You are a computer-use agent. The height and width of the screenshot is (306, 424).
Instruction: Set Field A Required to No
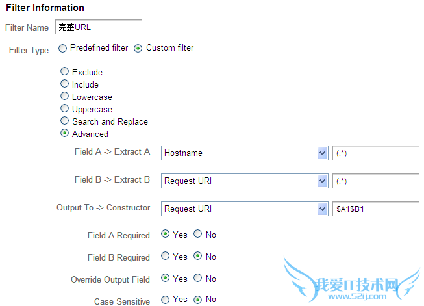(198, 235)
